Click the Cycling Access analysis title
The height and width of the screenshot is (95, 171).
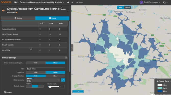click(x=36, y=9)
